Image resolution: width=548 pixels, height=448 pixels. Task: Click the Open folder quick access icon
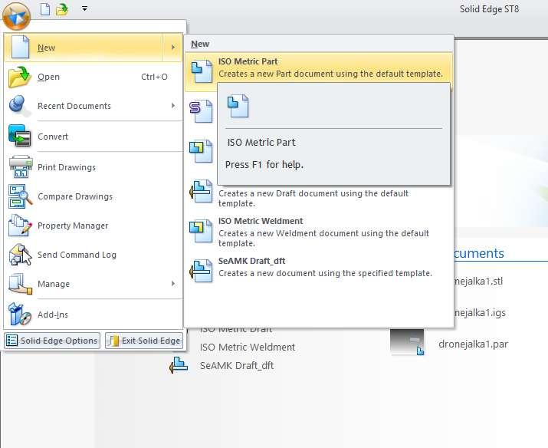tap(62, 9)
